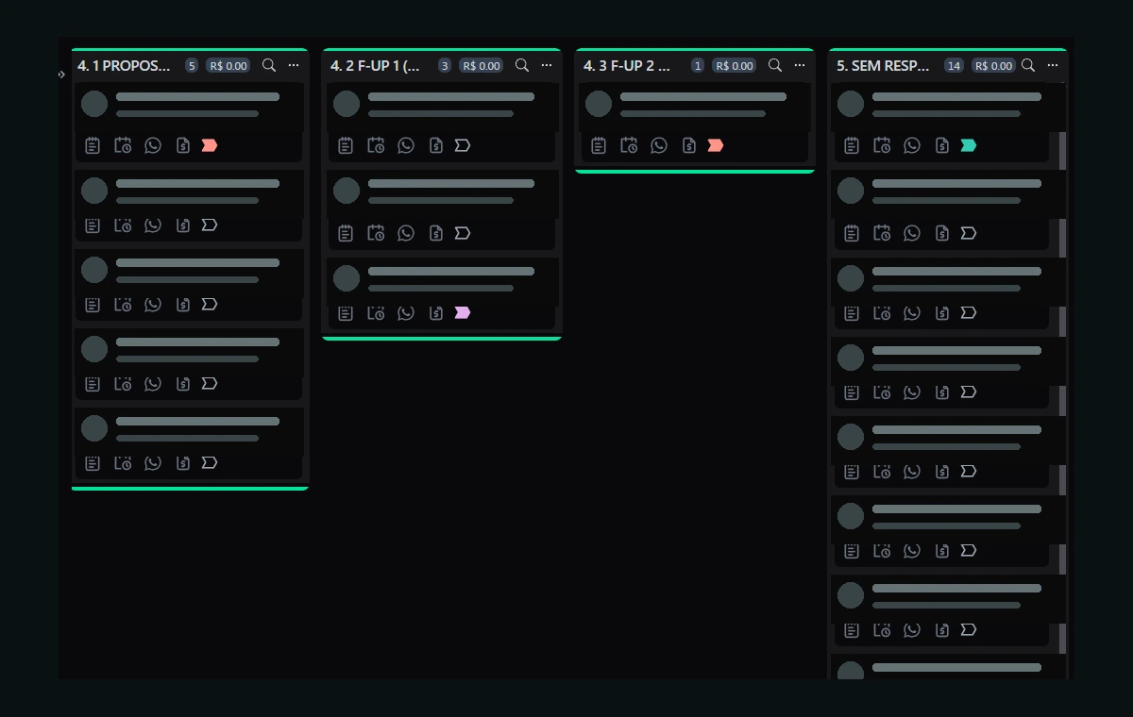
Task: Open search in the 4.2 F-UP 1 column
Action: click(x=522, y=65)
